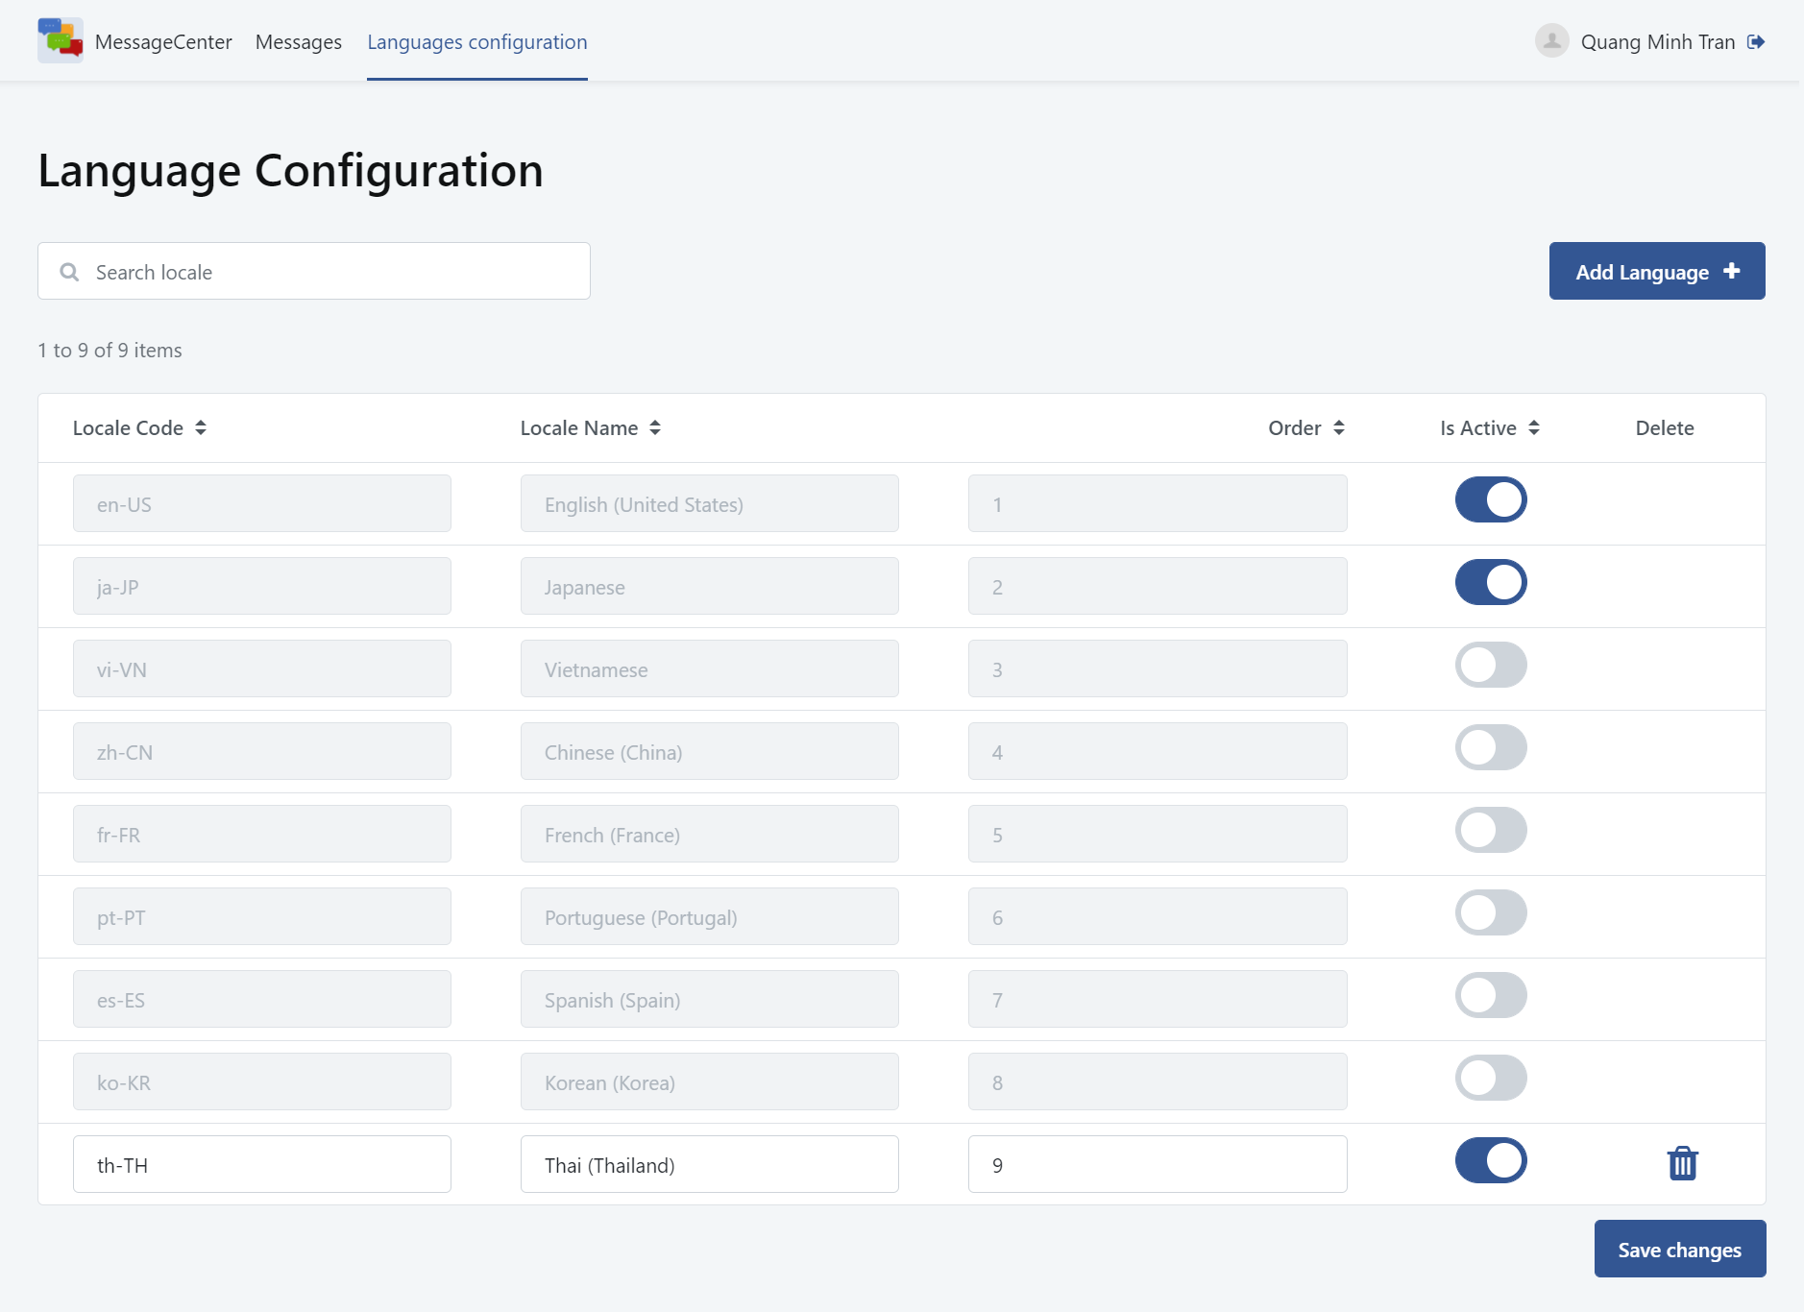Click the '1 to 9 of 9 items' text
Viewport: 1804px width, 1312px height.
point(110,350)
